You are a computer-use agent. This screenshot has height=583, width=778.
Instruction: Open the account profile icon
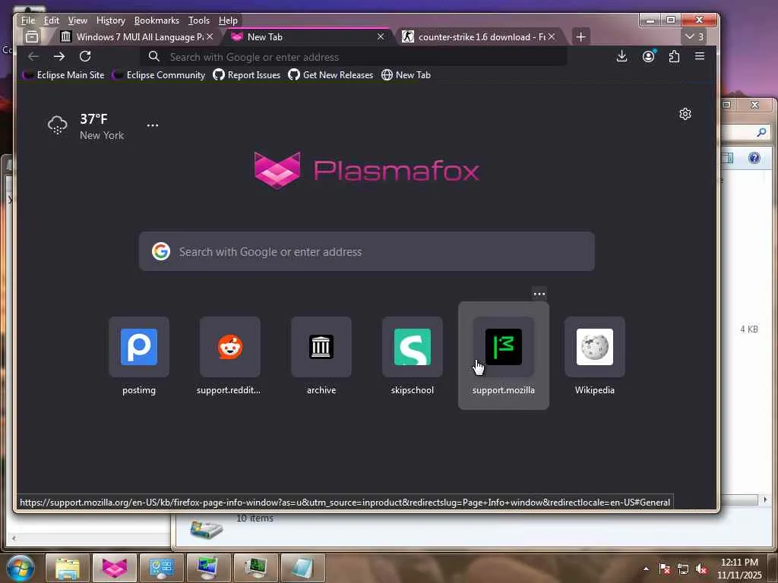coord(648,56)
